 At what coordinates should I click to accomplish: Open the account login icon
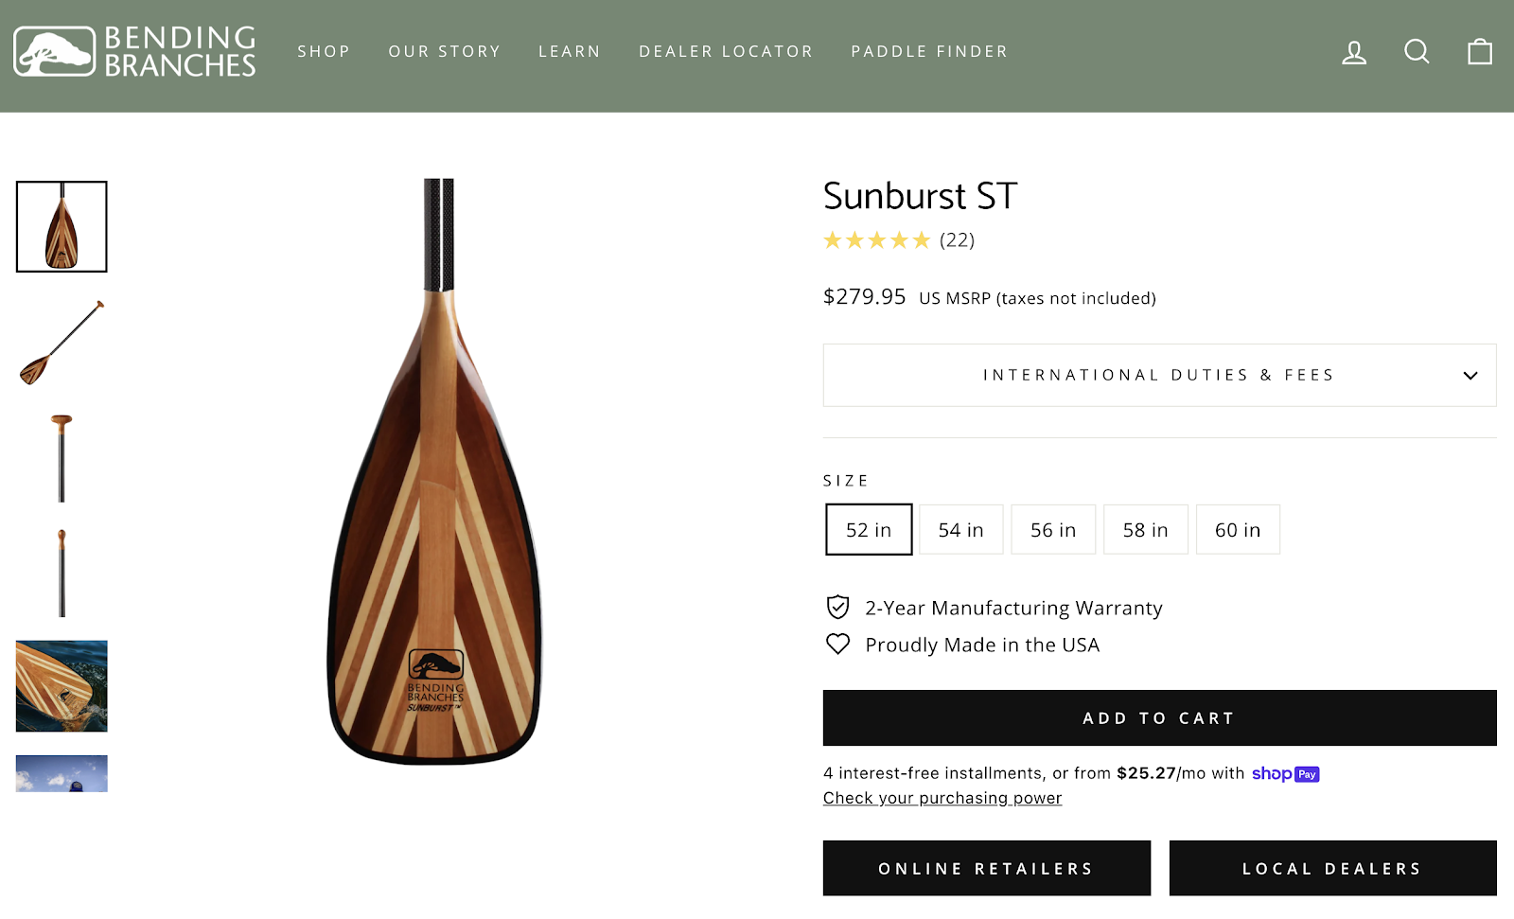coord(1354,52)
